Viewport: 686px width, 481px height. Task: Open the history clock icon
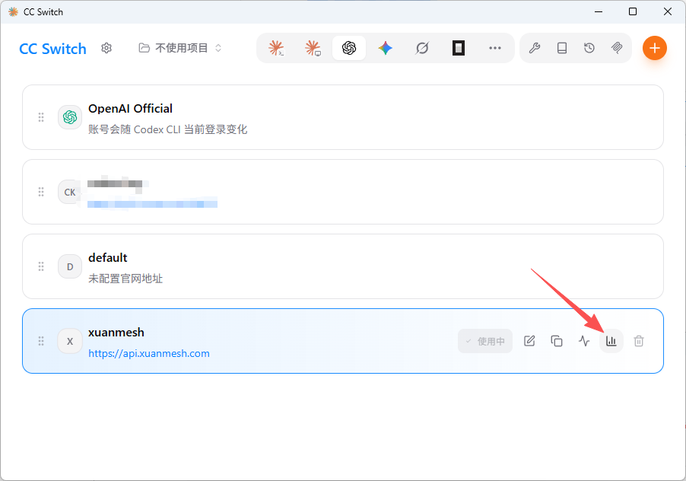coord(589,48)
